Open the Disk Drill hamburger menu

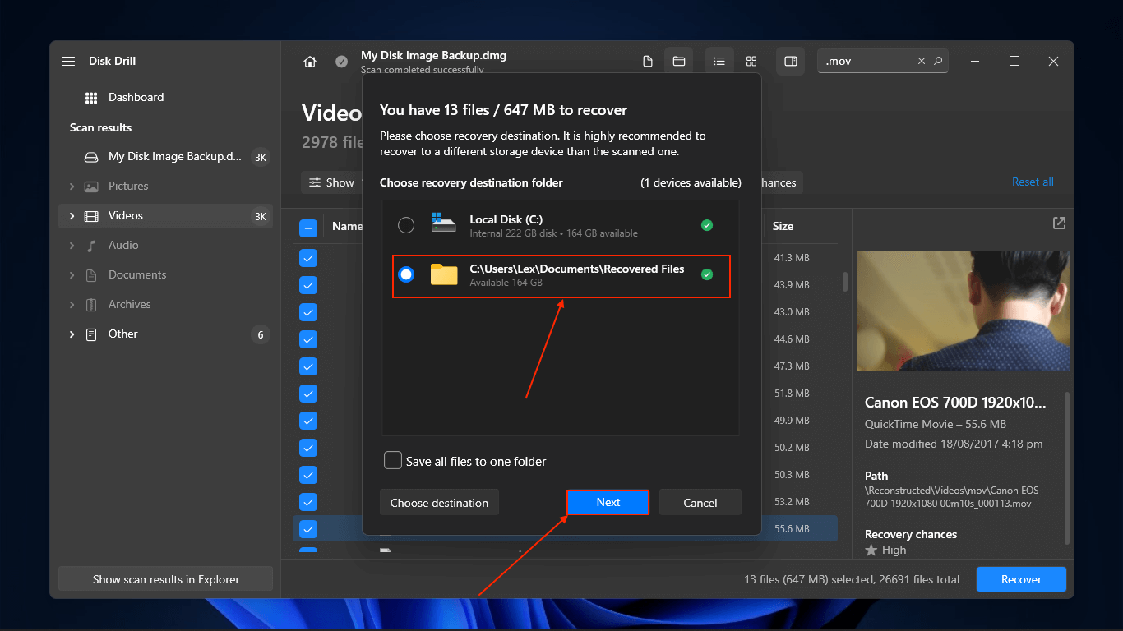point(68,62)
